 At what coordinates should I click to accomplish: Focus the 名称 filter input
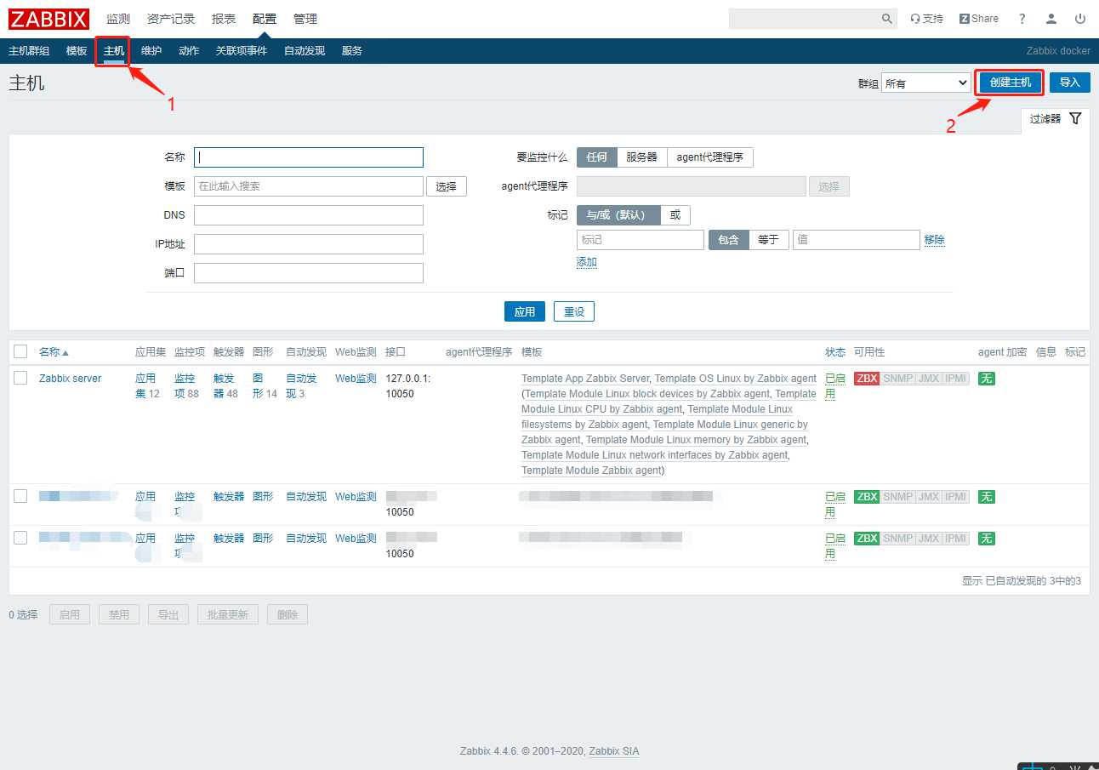click(x=309, y=157)
